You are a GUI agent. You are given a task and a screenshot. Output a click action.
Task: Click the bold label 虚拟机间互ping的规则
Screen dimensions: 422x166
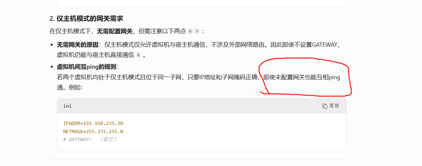tap(87, 67)
